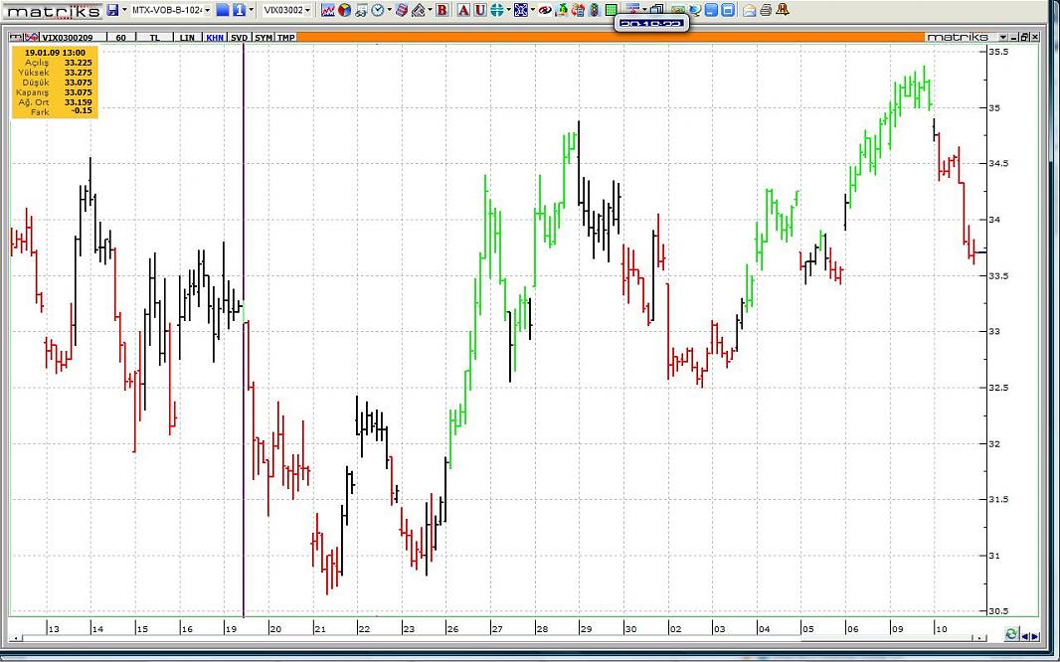Toggle the LIN scale button

click(x=186, y=37)
